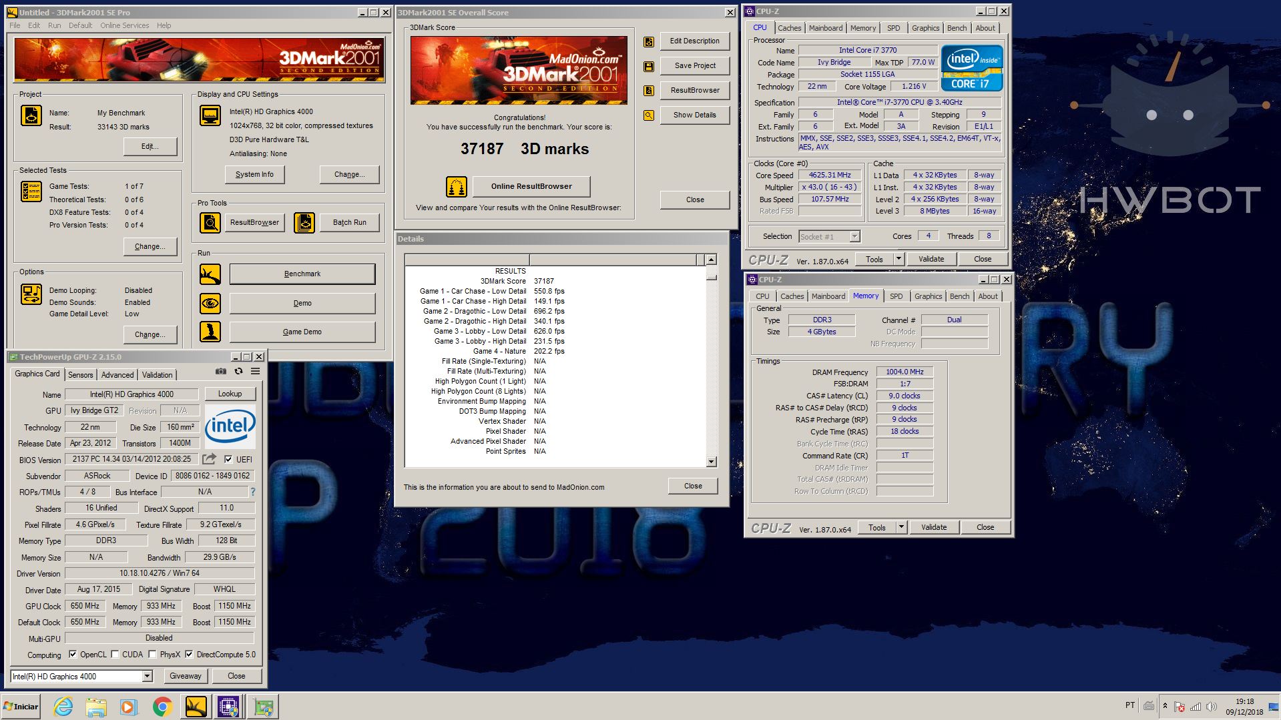
Task: Click Giveaway button in GPU-Z
Action: click(185, 676)
